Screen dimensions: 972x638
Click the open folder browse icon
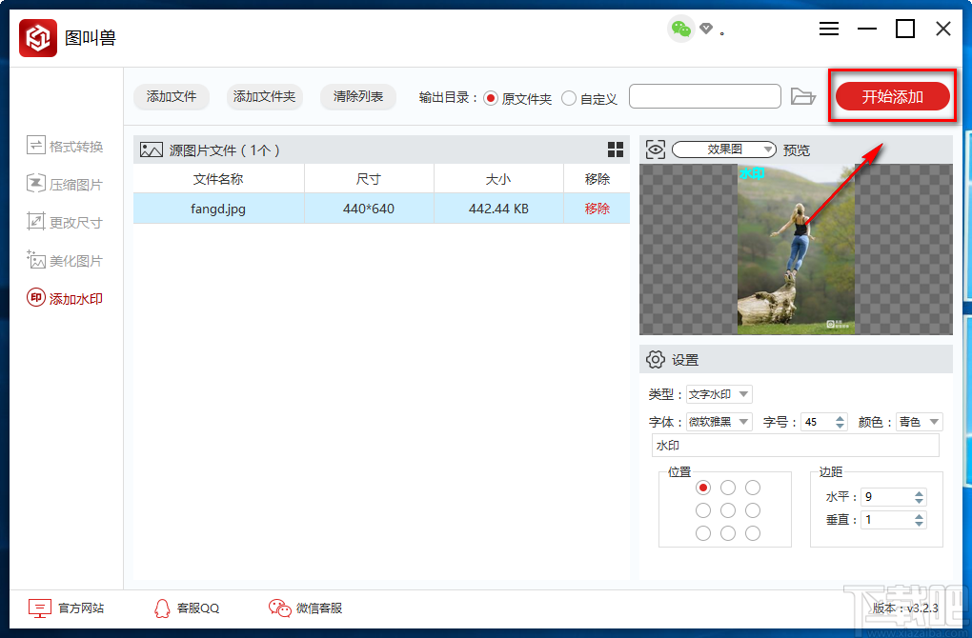[x=802, y=96]
